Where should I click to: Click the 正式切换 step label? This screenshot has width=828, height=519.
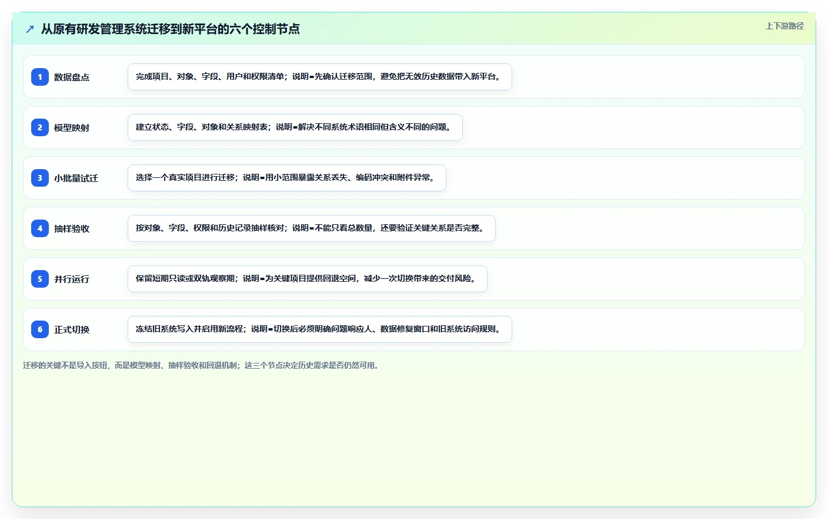(72, 329)
